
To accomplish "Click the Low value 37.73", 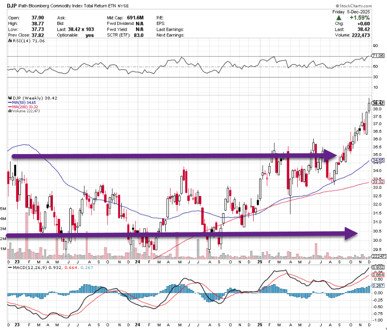I will 38,29.
